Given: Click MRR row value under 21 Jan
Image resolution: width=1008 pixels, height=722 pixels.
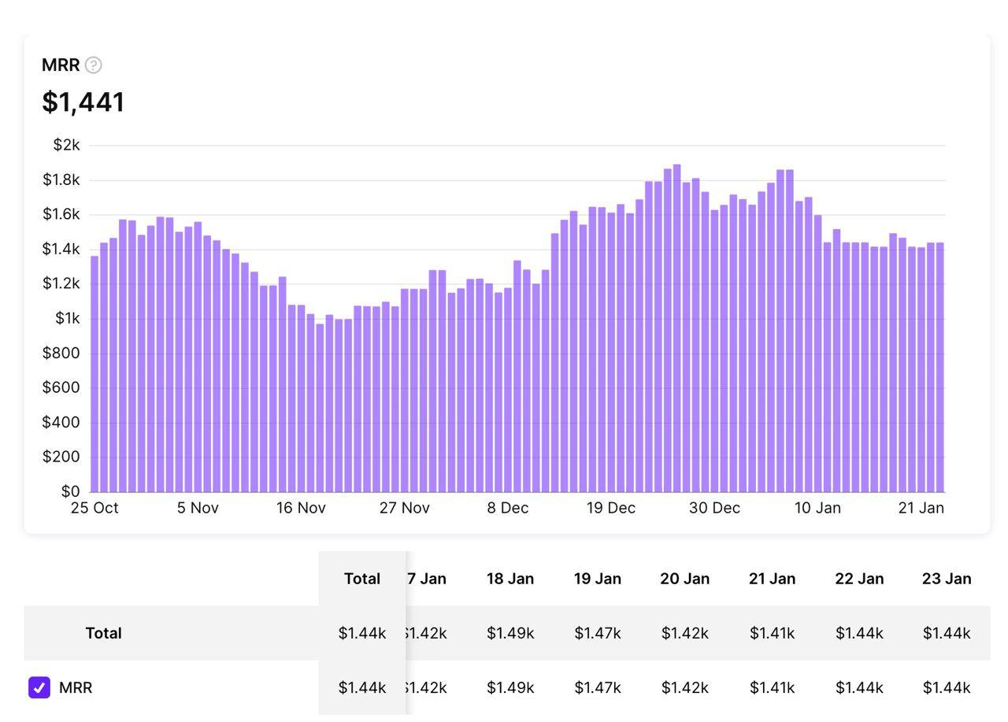Looking at the screenshot, I should (x=772, y=687).
